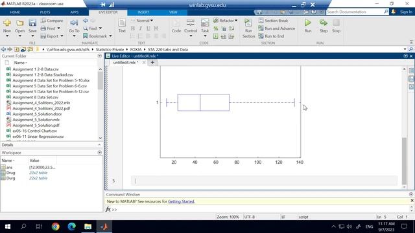Toggle Monospace text formatting
Viewport: 415px width, 233px height.
coord(156,28)
